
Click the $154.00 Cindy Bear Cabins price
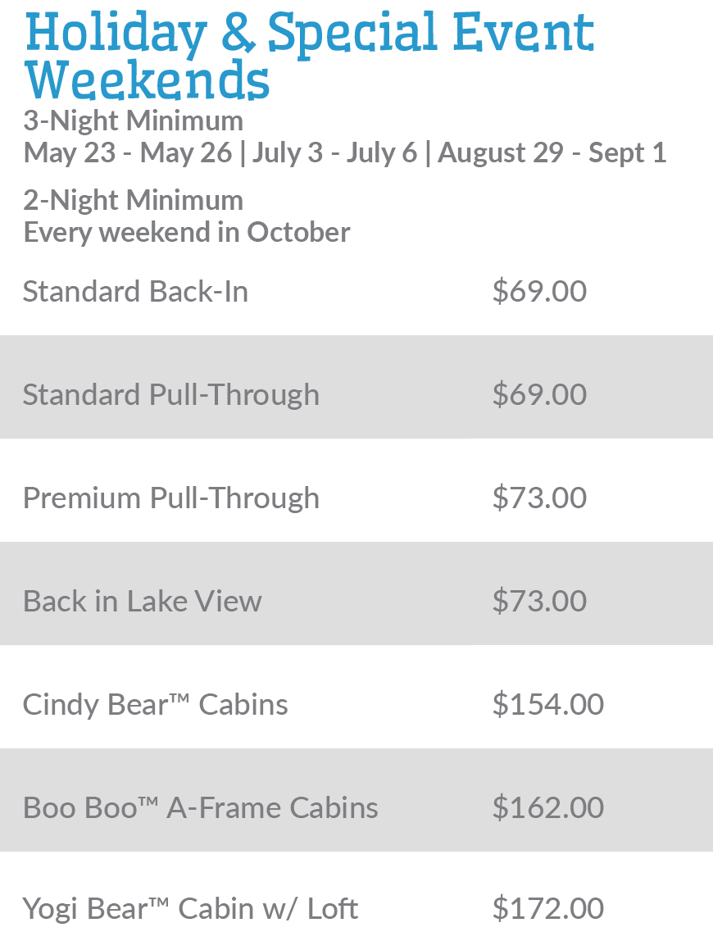click(x=547, y=705)
